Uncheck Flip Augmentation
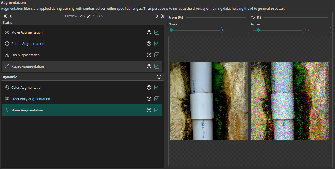The width and height of the screenshot is (335, 169). coord(157,55)
